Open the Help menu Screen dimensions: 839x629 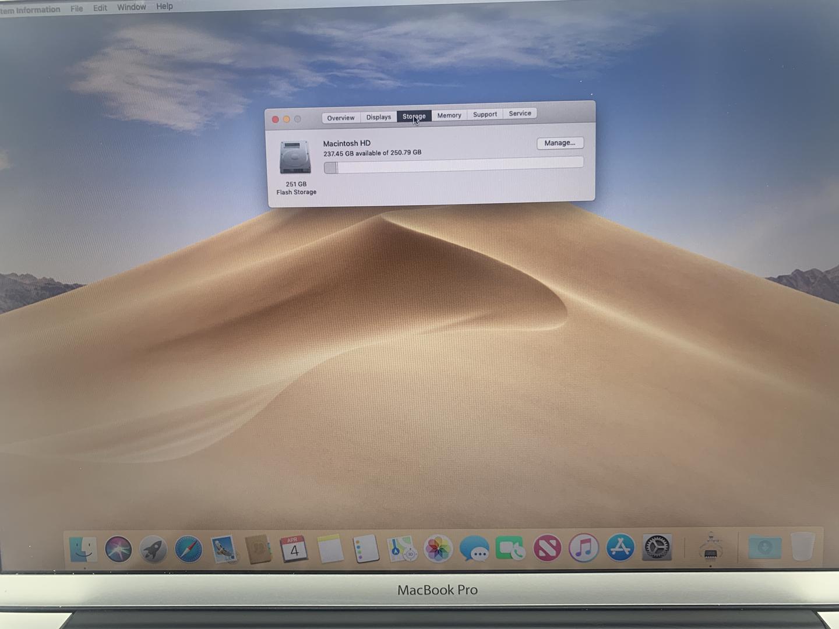(164, 6)
